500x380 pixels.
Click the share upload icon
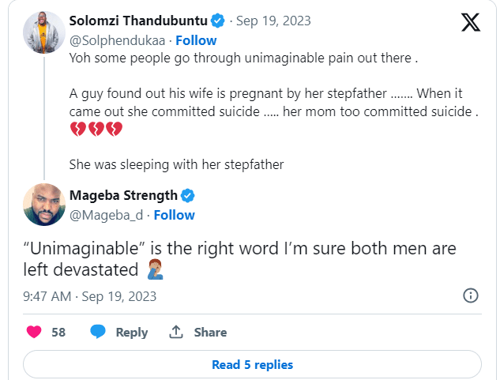pos(176,332)
